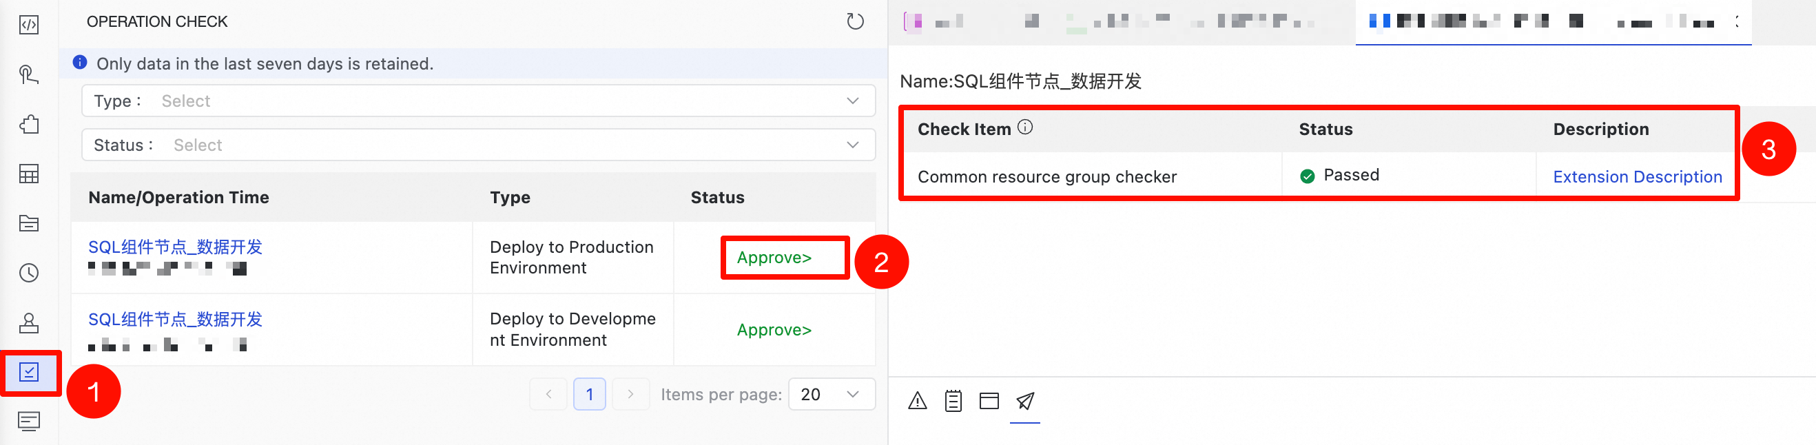Expand the Status select dropdown
The image size is (1816, 445).
pyautogui.click(x=479, y=145)
